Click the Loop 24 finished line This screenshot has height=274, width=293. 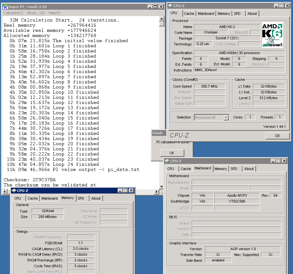click(53, 165)
